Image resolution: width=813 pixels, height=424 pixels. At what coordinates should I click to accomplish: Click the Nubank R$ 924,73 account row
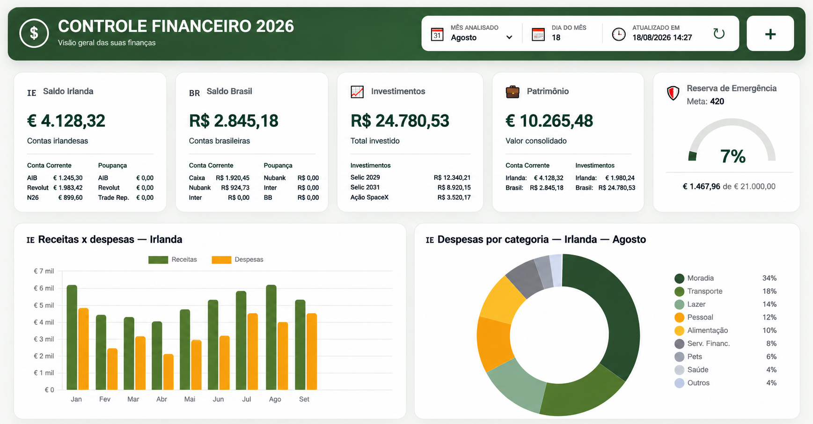pyautogui.click(x=219, y=188)
